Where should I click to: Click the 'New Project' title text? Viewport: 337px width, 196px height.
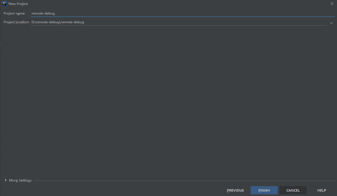coord(18,4)
